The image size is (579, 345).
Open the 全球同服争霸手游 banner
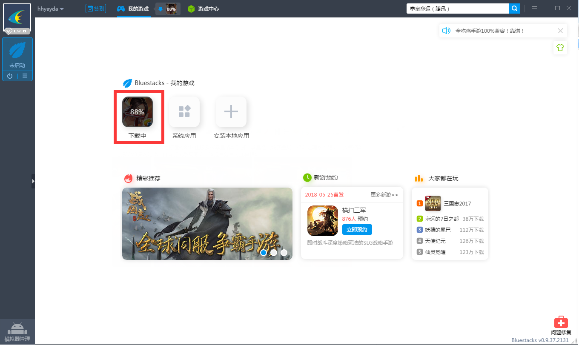[x=207, y=224]
